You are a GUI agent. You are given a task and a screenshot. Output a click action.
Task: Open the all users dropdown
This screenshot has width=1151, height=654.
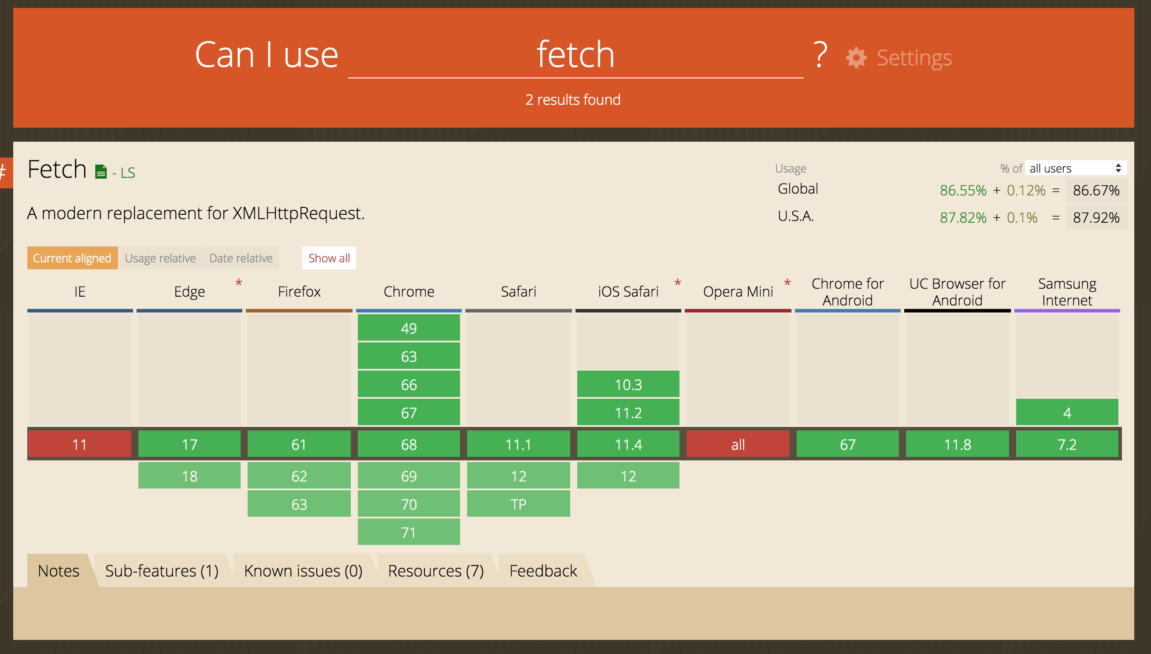pyautogui.click(x=1075, y=169)
